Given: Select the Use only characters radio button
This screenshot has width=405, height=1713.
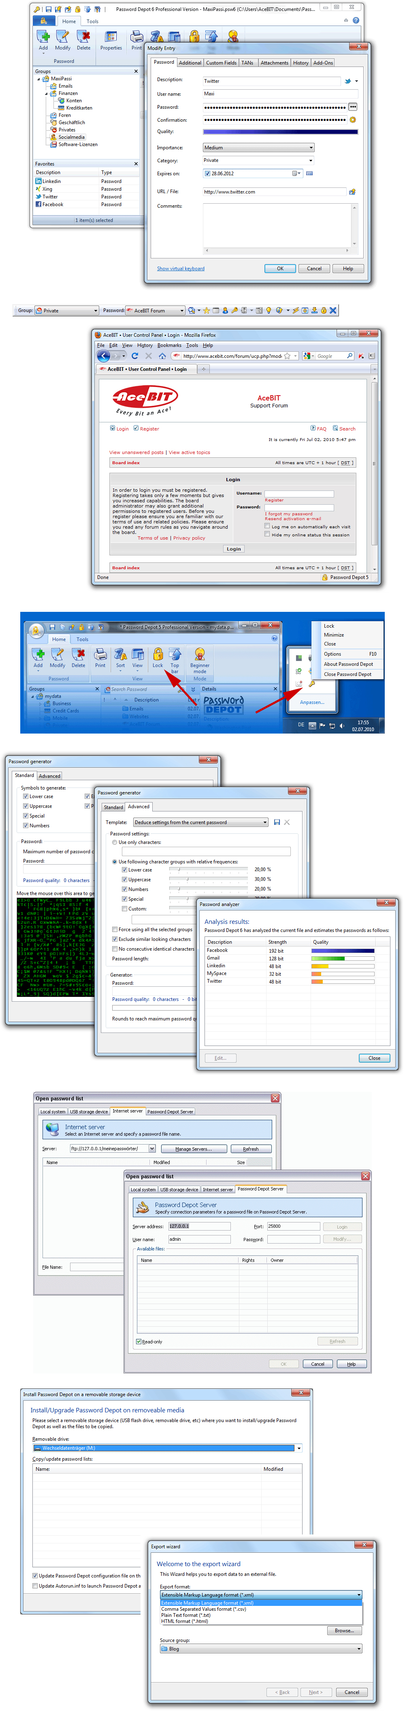Looking at the screenshot, I should tap(115, 843).
